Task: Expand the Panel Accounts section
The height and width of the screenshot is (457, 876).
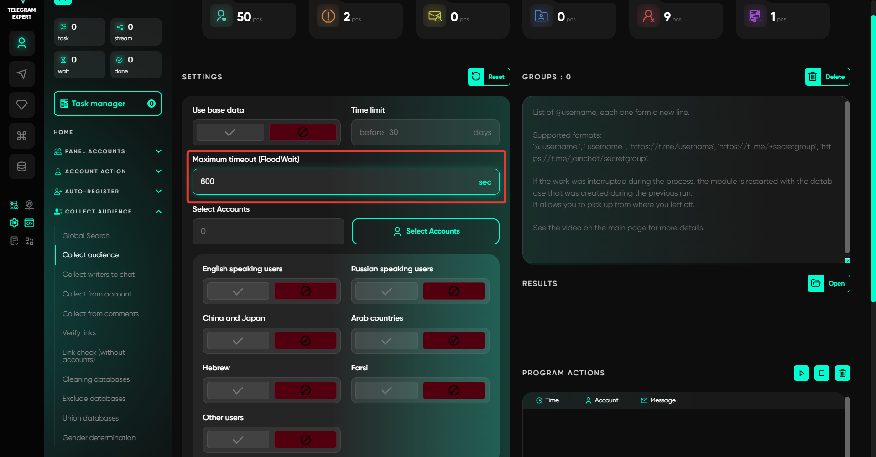Action: [158, 151]
